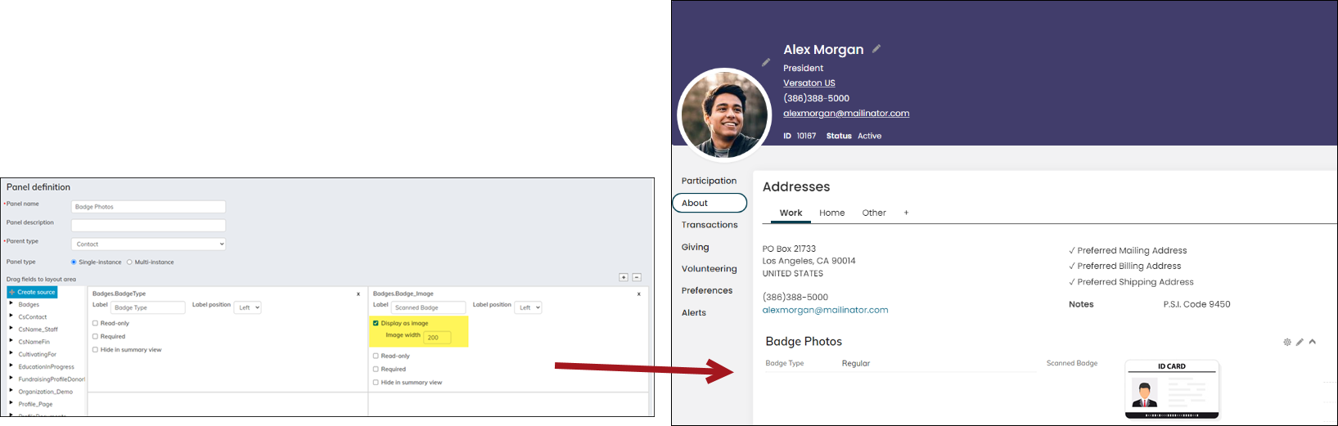Expand the Profile_Page tree node
Viewport: 1338px width, 426px height.
tap(11, 403)
